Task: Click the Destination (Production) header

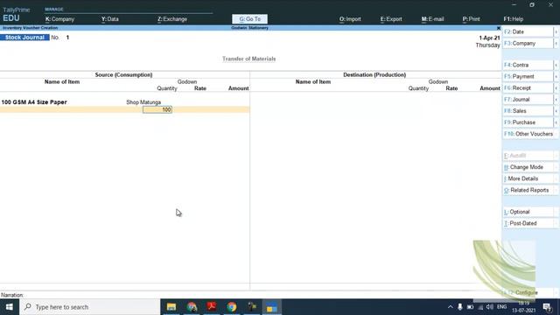Action: (374, 74)
